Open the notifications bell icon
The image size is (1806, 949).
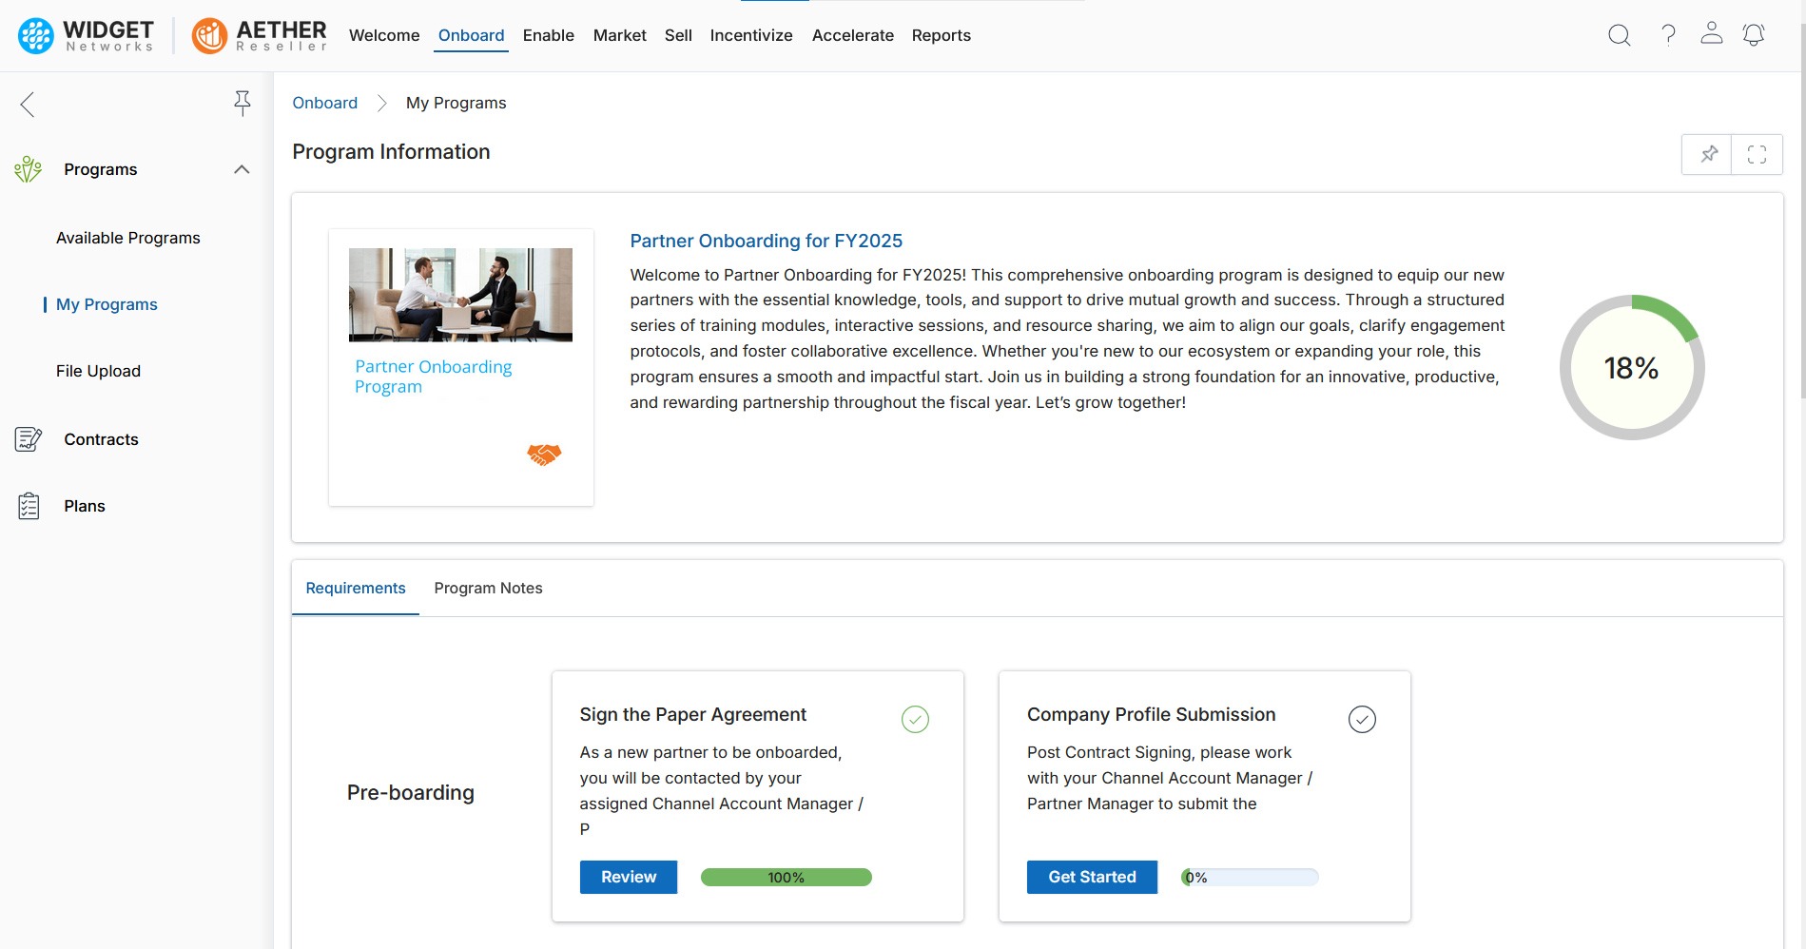tap(1754, 35)
